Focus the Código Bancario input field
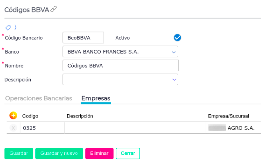This screenshot has width=261, height=163. 83,38
